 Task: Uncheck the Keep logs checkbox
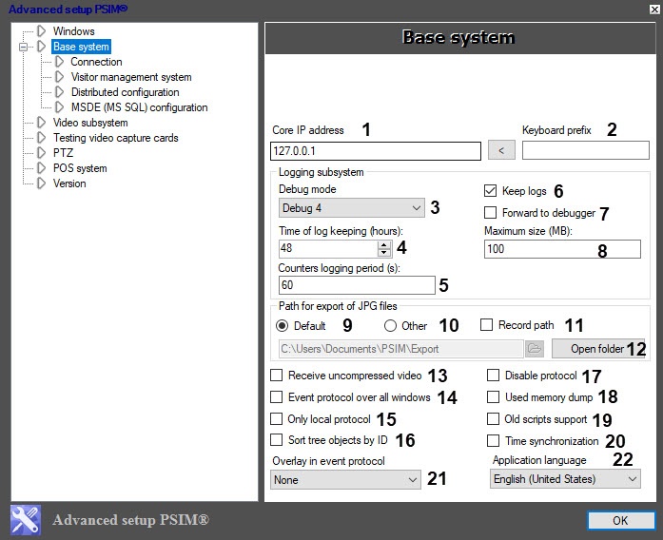pos(490,191)
